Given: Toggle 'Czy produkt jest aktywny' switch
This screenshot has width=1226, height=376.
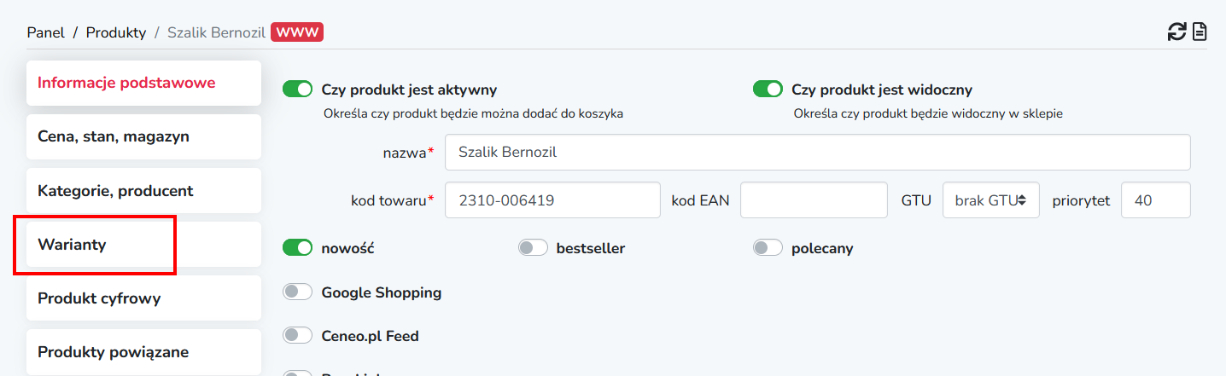Looking at the screenshot, I should pos(298,90).
